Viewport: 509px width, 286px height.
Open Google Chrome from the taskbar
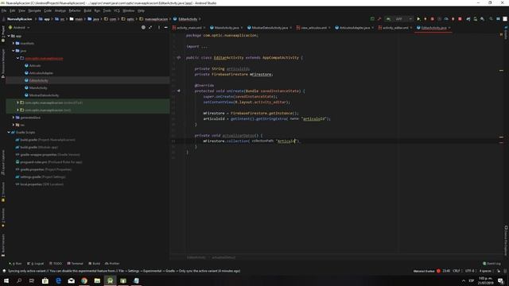(84, 280)
